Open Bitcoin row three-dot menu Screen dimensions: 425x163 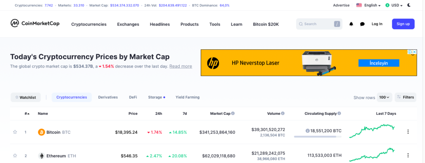tap(408, 132)
